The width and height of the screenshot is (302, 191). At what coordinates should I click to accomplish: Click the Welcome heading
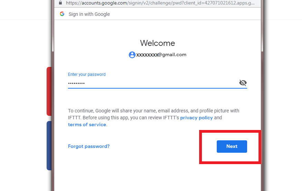point(157,43)
